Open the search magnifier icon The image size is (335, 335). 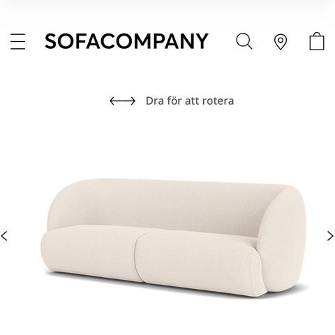click(x=244, y=41)
